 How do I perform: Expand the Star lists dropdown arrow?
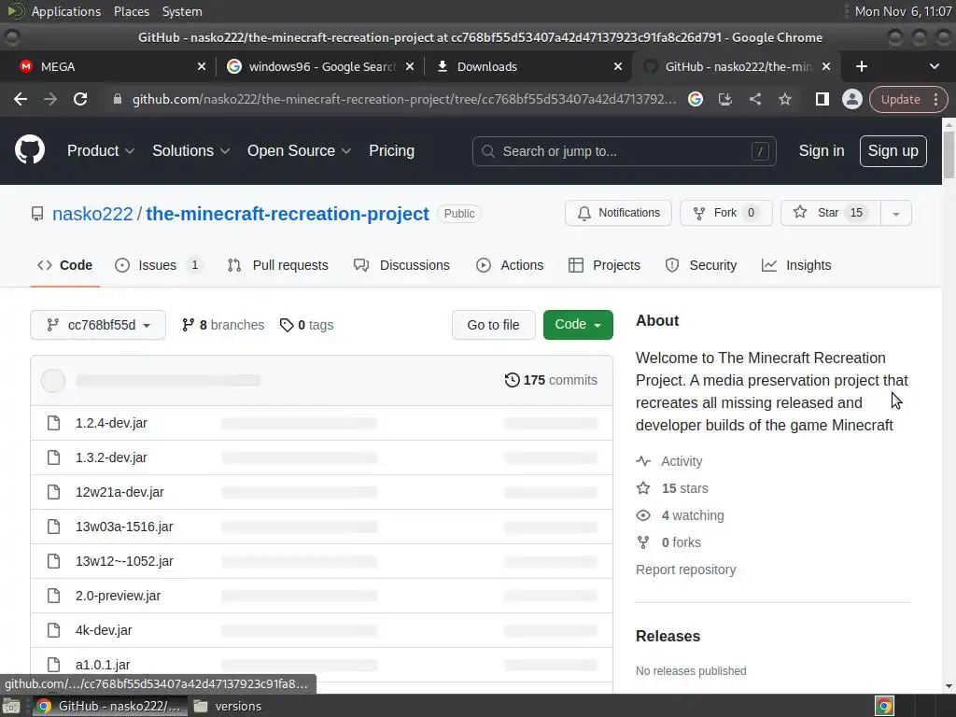(x=895, y=214)
